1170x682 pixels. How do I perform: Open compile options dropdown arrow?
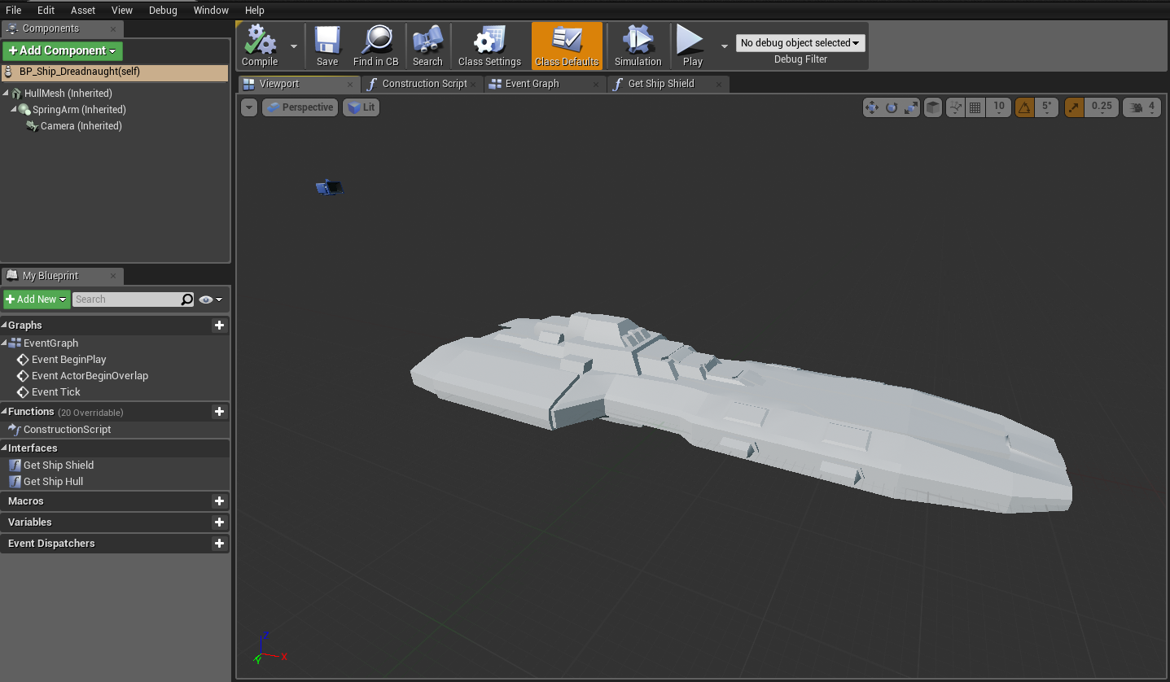[x=294, y=46]
